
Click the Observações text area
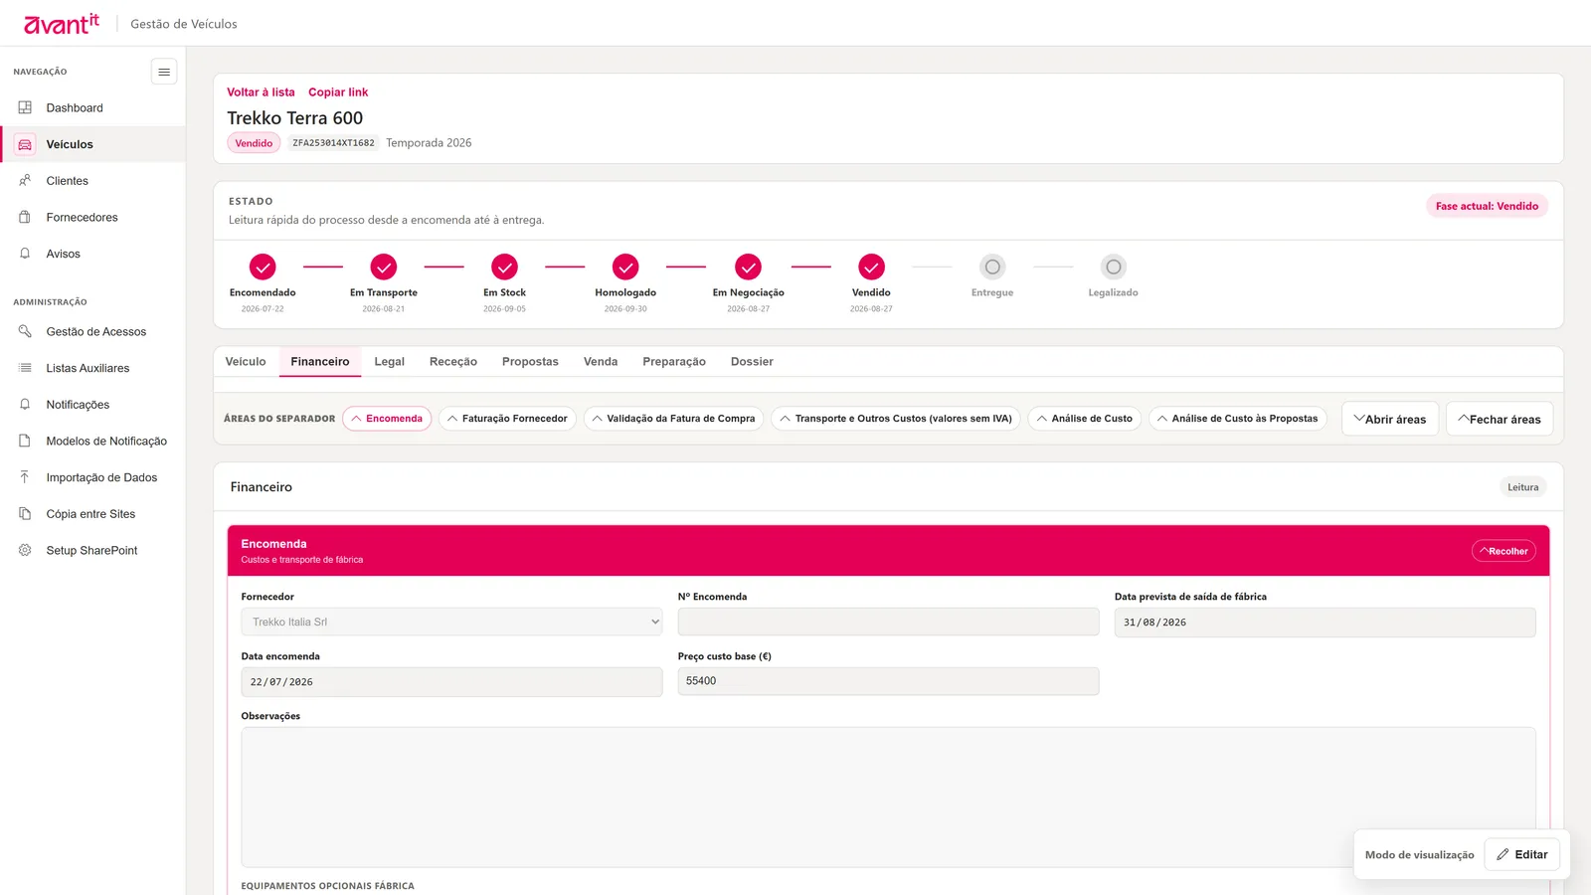pos(889,798)
